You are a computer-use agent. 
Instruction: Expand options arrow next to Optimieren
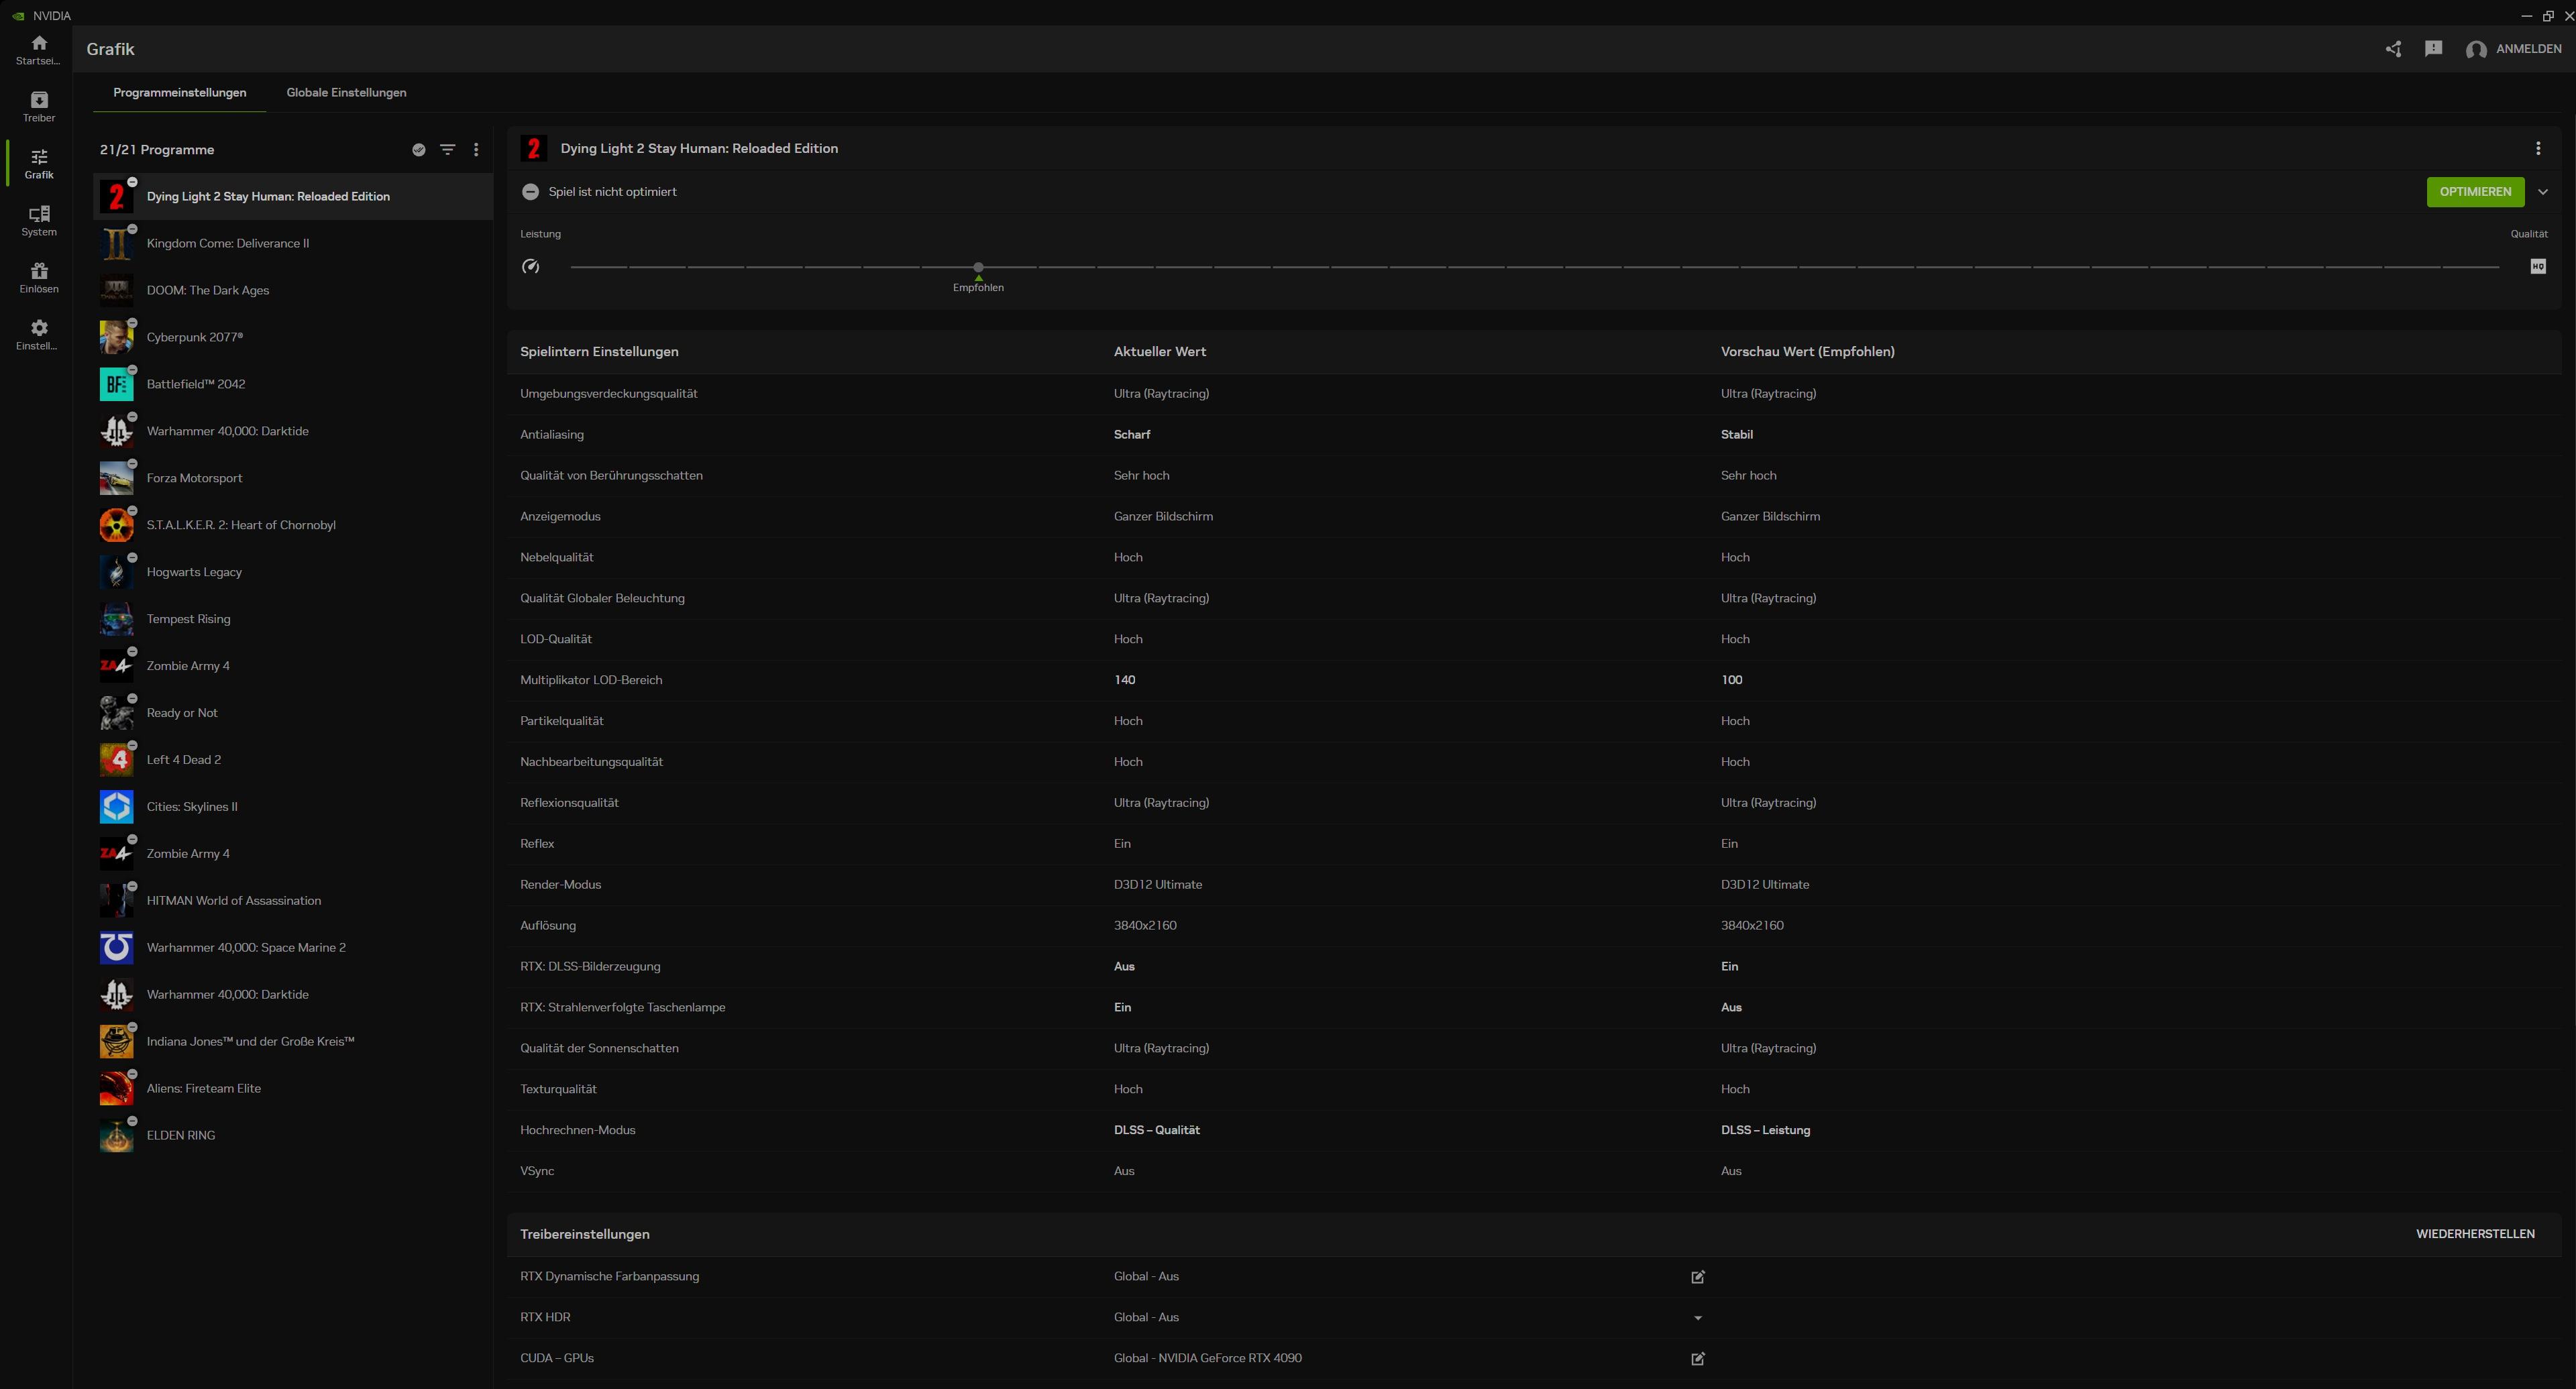[x=2543, y=192]
